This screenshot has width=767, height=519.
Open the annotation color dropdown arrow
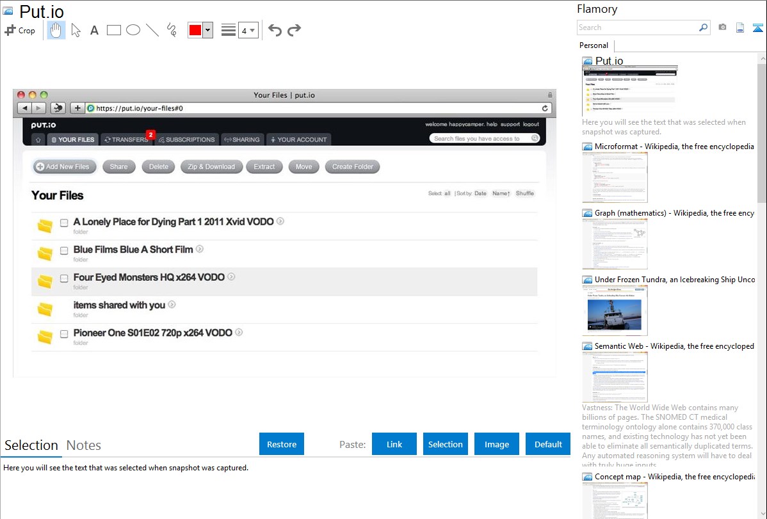click(207, 30)
